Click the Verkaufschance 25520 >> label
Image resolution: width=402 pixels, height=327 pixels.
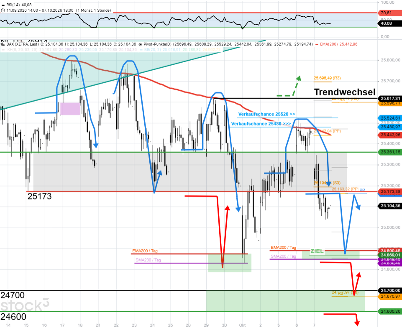[x=266, y=114]
